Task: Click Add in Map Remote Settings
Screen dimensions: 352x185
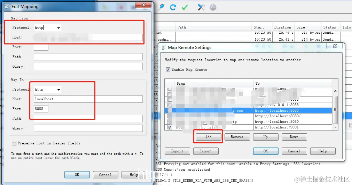Action: [208, 137]
